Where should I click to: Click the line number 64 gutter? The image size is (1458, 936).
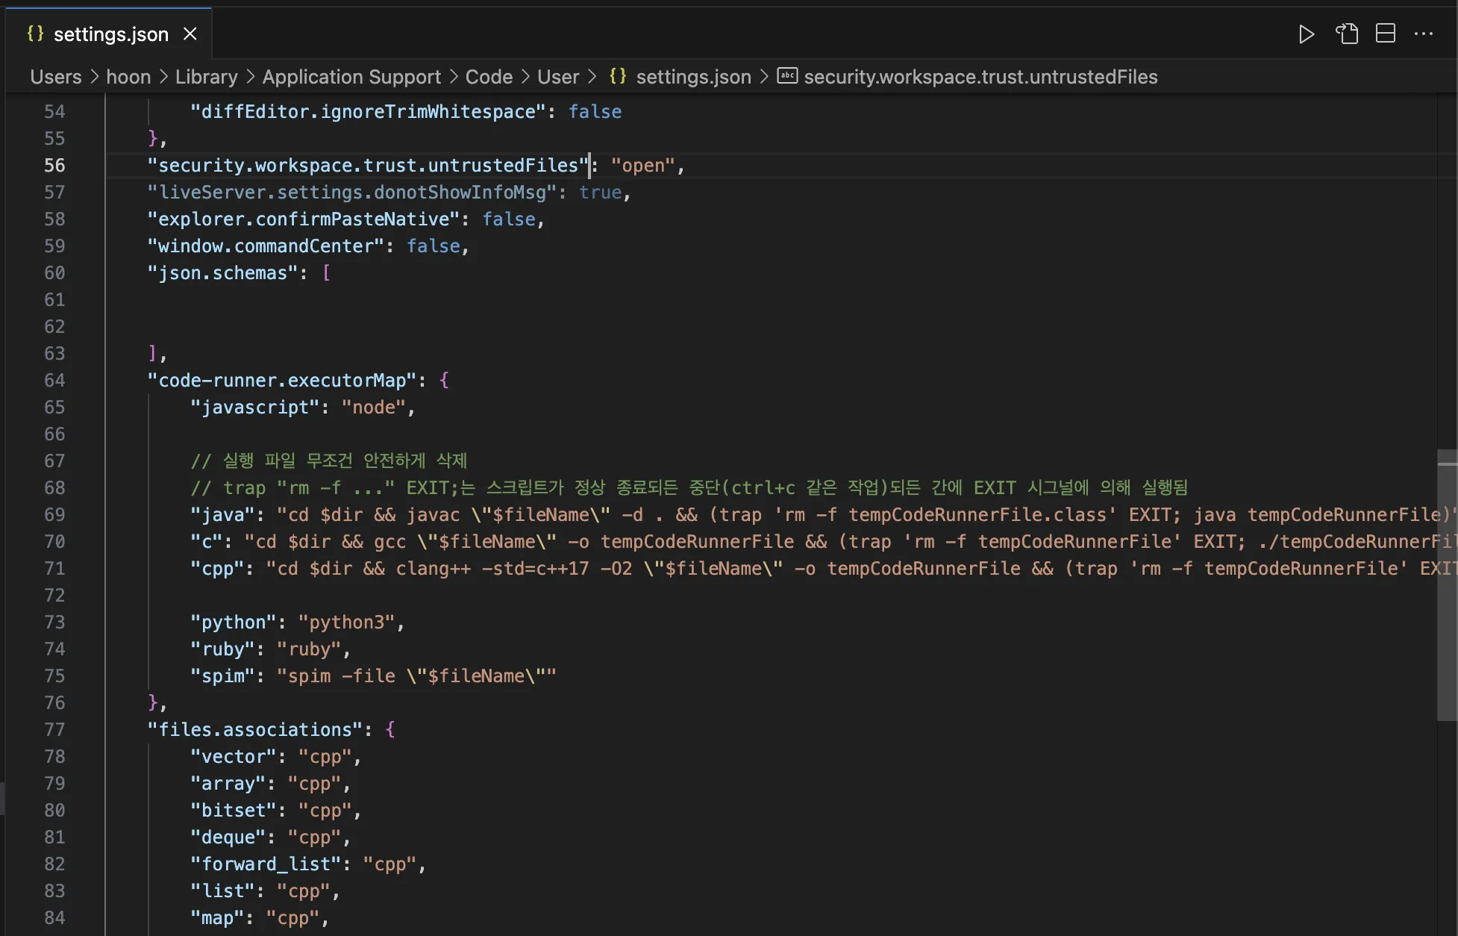pos(54,381)
